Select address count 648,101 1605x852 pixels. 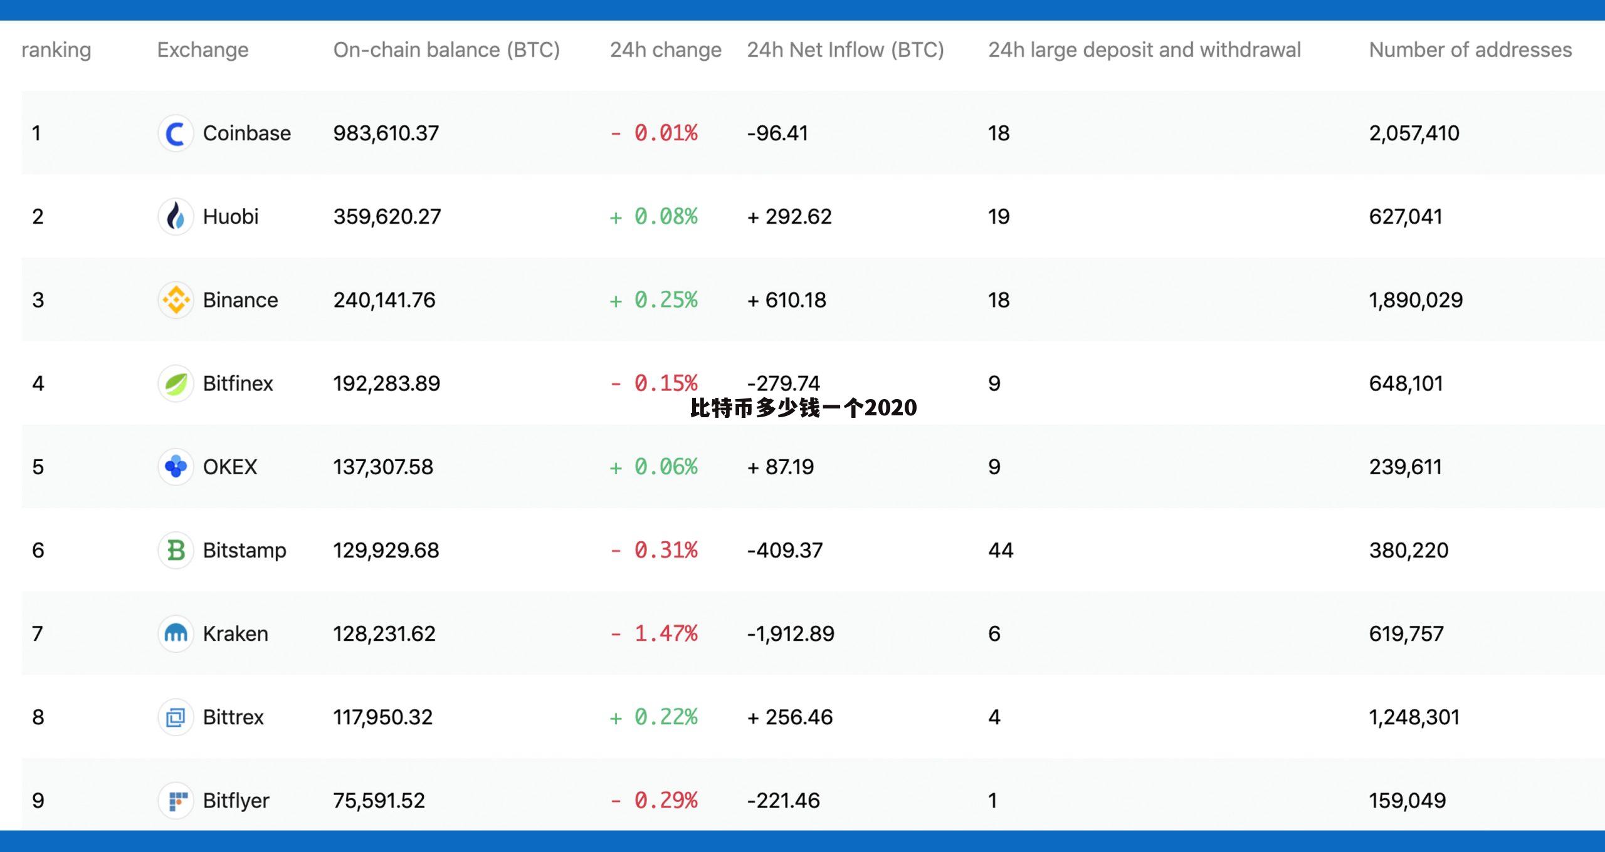1406,383
